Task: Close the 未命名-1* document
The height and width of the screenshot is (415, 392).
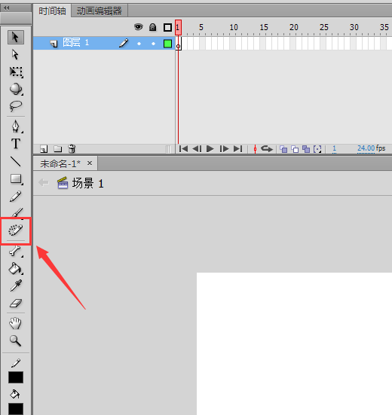Action: 90,163
